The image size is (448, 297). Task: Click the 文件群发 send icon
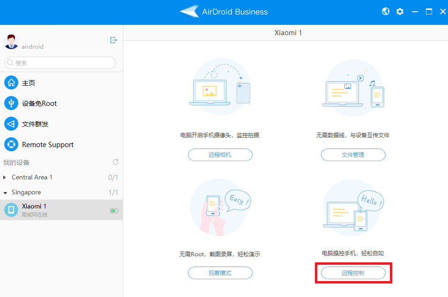(11, 124)
